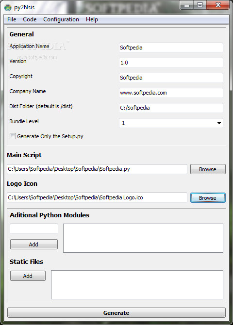Maximize the py2Nsis window

200,5
